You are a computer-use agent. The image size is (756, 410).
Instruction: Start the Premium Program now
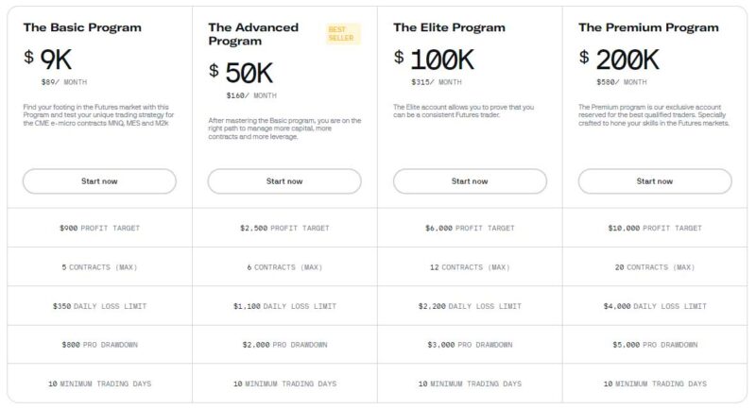[655, 181]
